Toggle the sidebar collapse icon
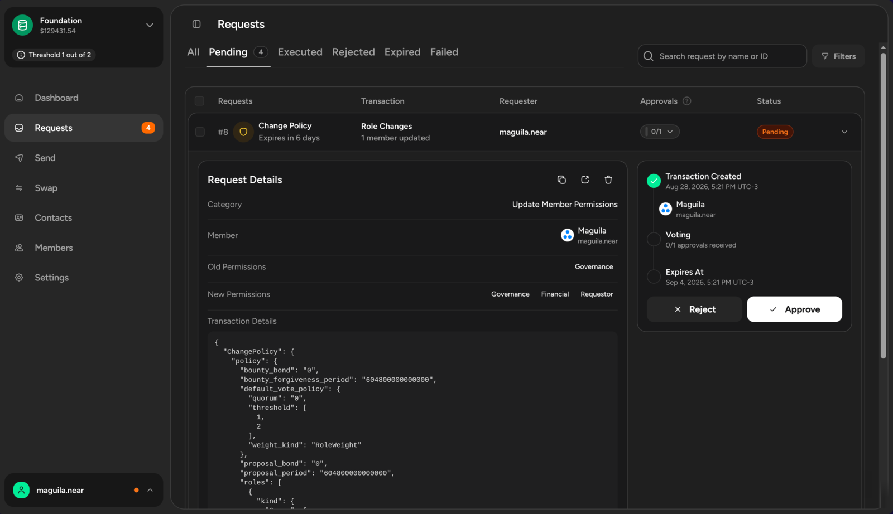 coord(196,24)
